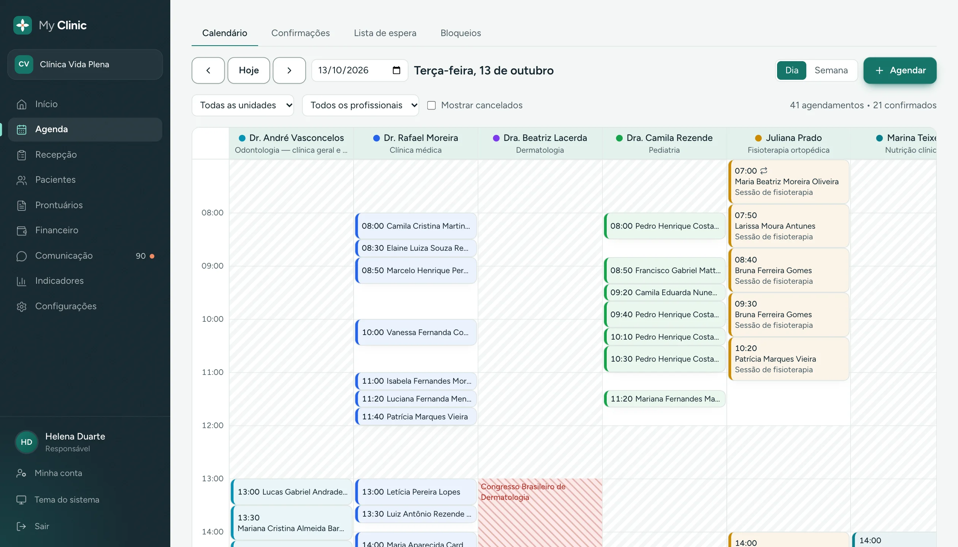The image size is (958, 547).
Task: Select Agenda in sidebar menu
Action: coord(85,130)
